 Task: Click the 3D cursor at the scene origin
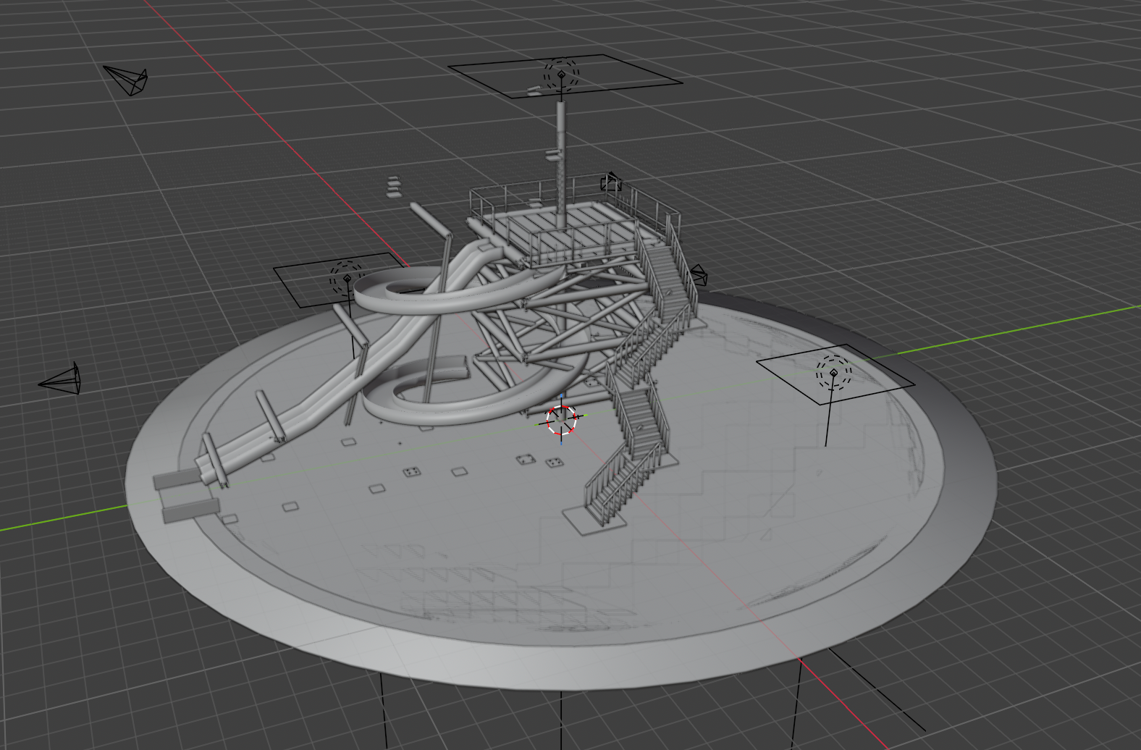(x=562, y=419)
